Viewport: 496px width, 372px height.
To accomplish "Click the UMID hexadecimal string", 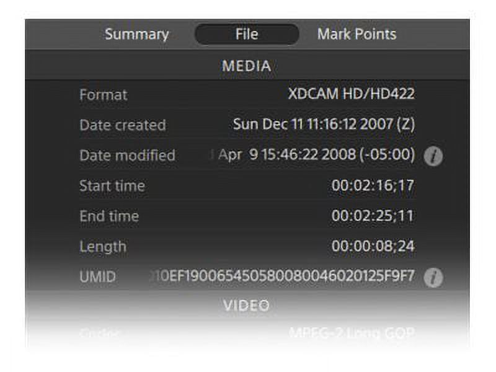I will 282,276.
